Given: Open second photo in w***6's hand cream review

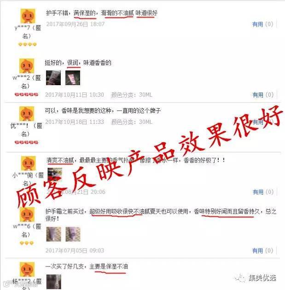Looking at the screenshot, I should click(x=73, y=234).
